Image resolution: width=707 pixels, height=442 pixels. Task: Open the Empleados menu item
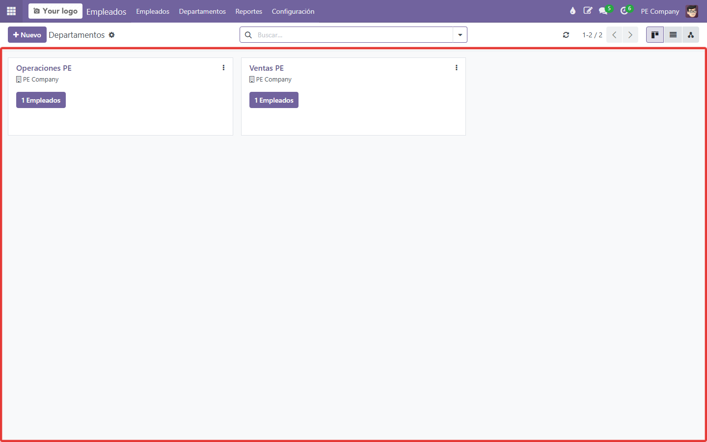tap(153, 11)
